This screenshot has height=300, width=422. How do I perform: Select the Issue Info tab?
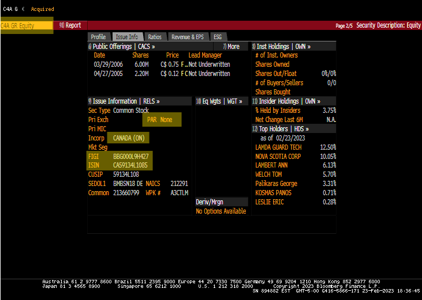click(x=127, y=37)
